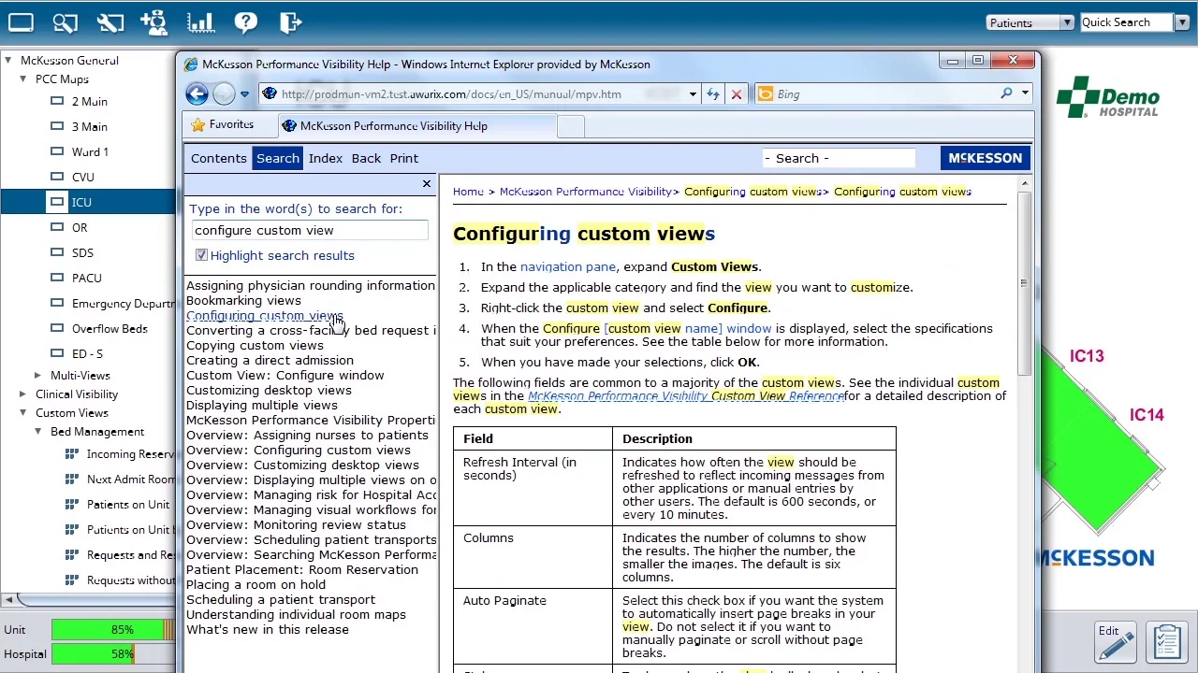This screenshot has width=1198, height=673.
Task: Click the logout door icon
Action: 291,21
